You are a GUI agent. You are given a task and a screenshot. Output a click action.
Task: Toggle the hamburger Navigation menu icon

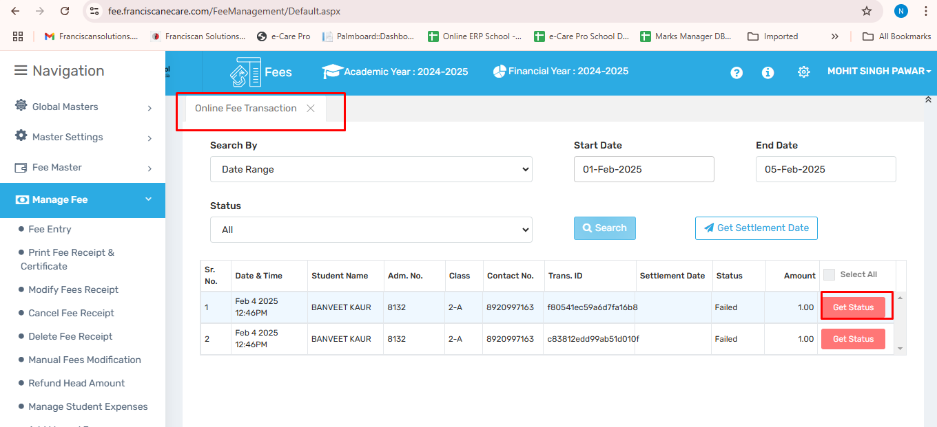21,71
